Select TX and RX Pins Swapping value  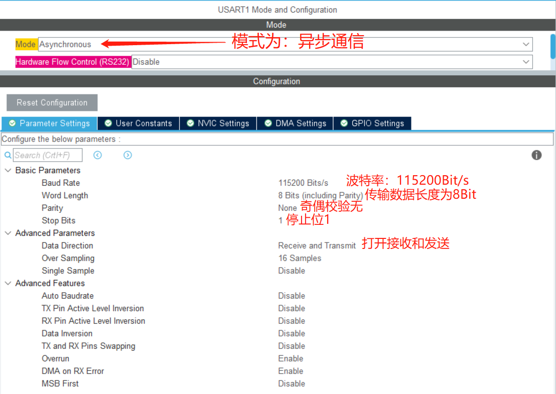[x=292, y=346]
